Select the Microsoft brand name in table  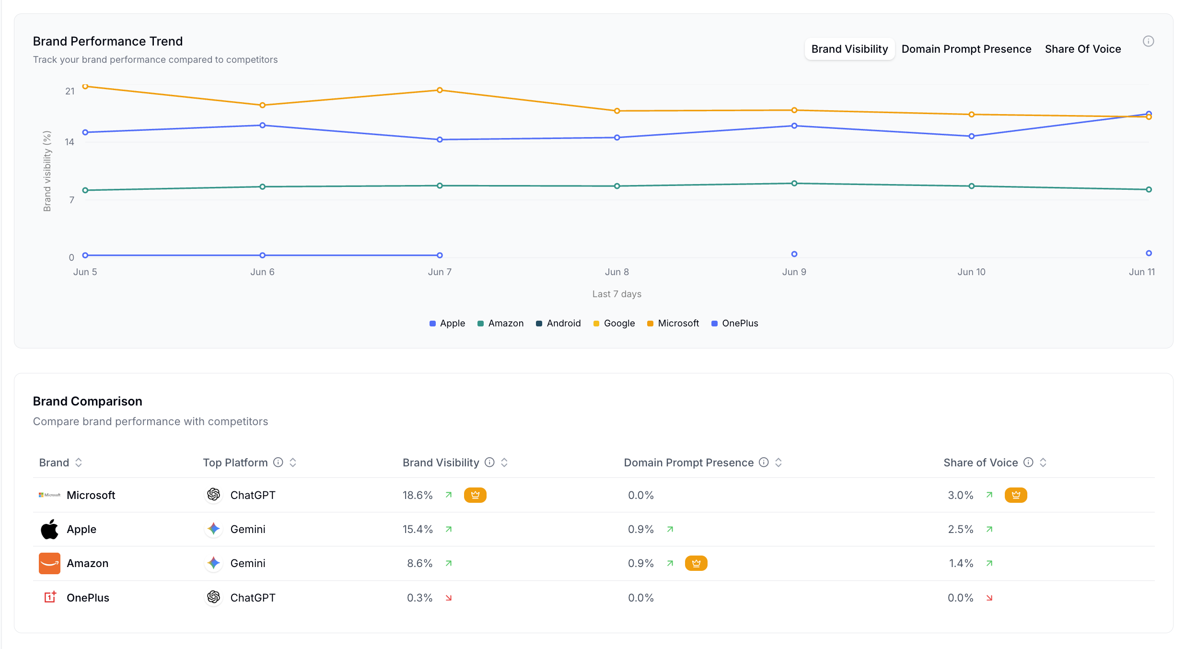click(91, 495)
